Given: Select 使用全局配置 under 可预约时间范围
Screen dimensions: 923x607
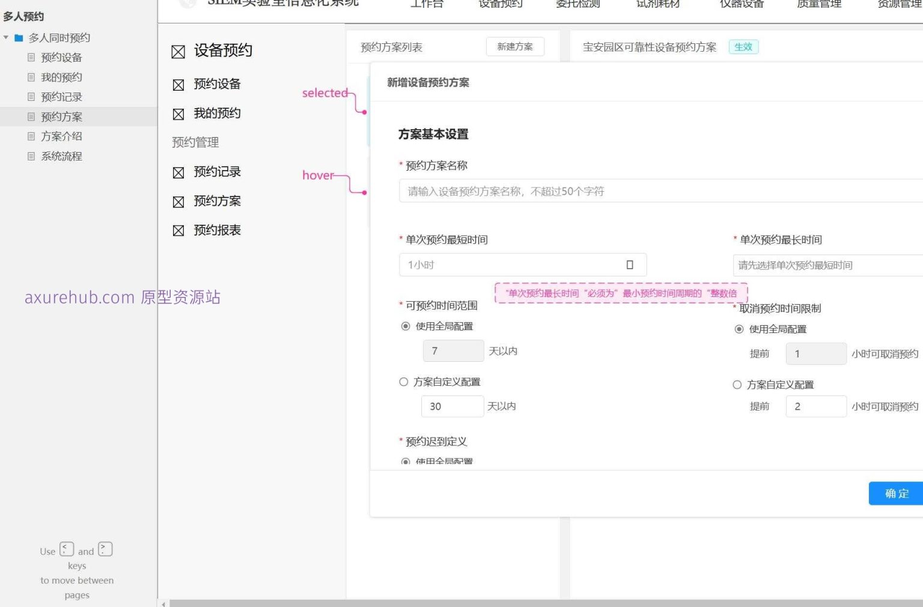Looking at the screenshot, I should (x=406, y=326).
